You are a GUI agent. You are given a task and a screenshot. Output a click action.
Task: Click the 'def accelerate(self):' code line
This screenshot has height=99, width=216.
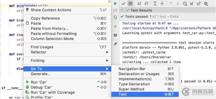click(x=29, y=6)
